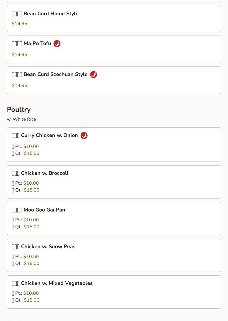The image size is (228, 321).
Task: Click Chicken w. Broccoli quart price
Action: [31, 190]
